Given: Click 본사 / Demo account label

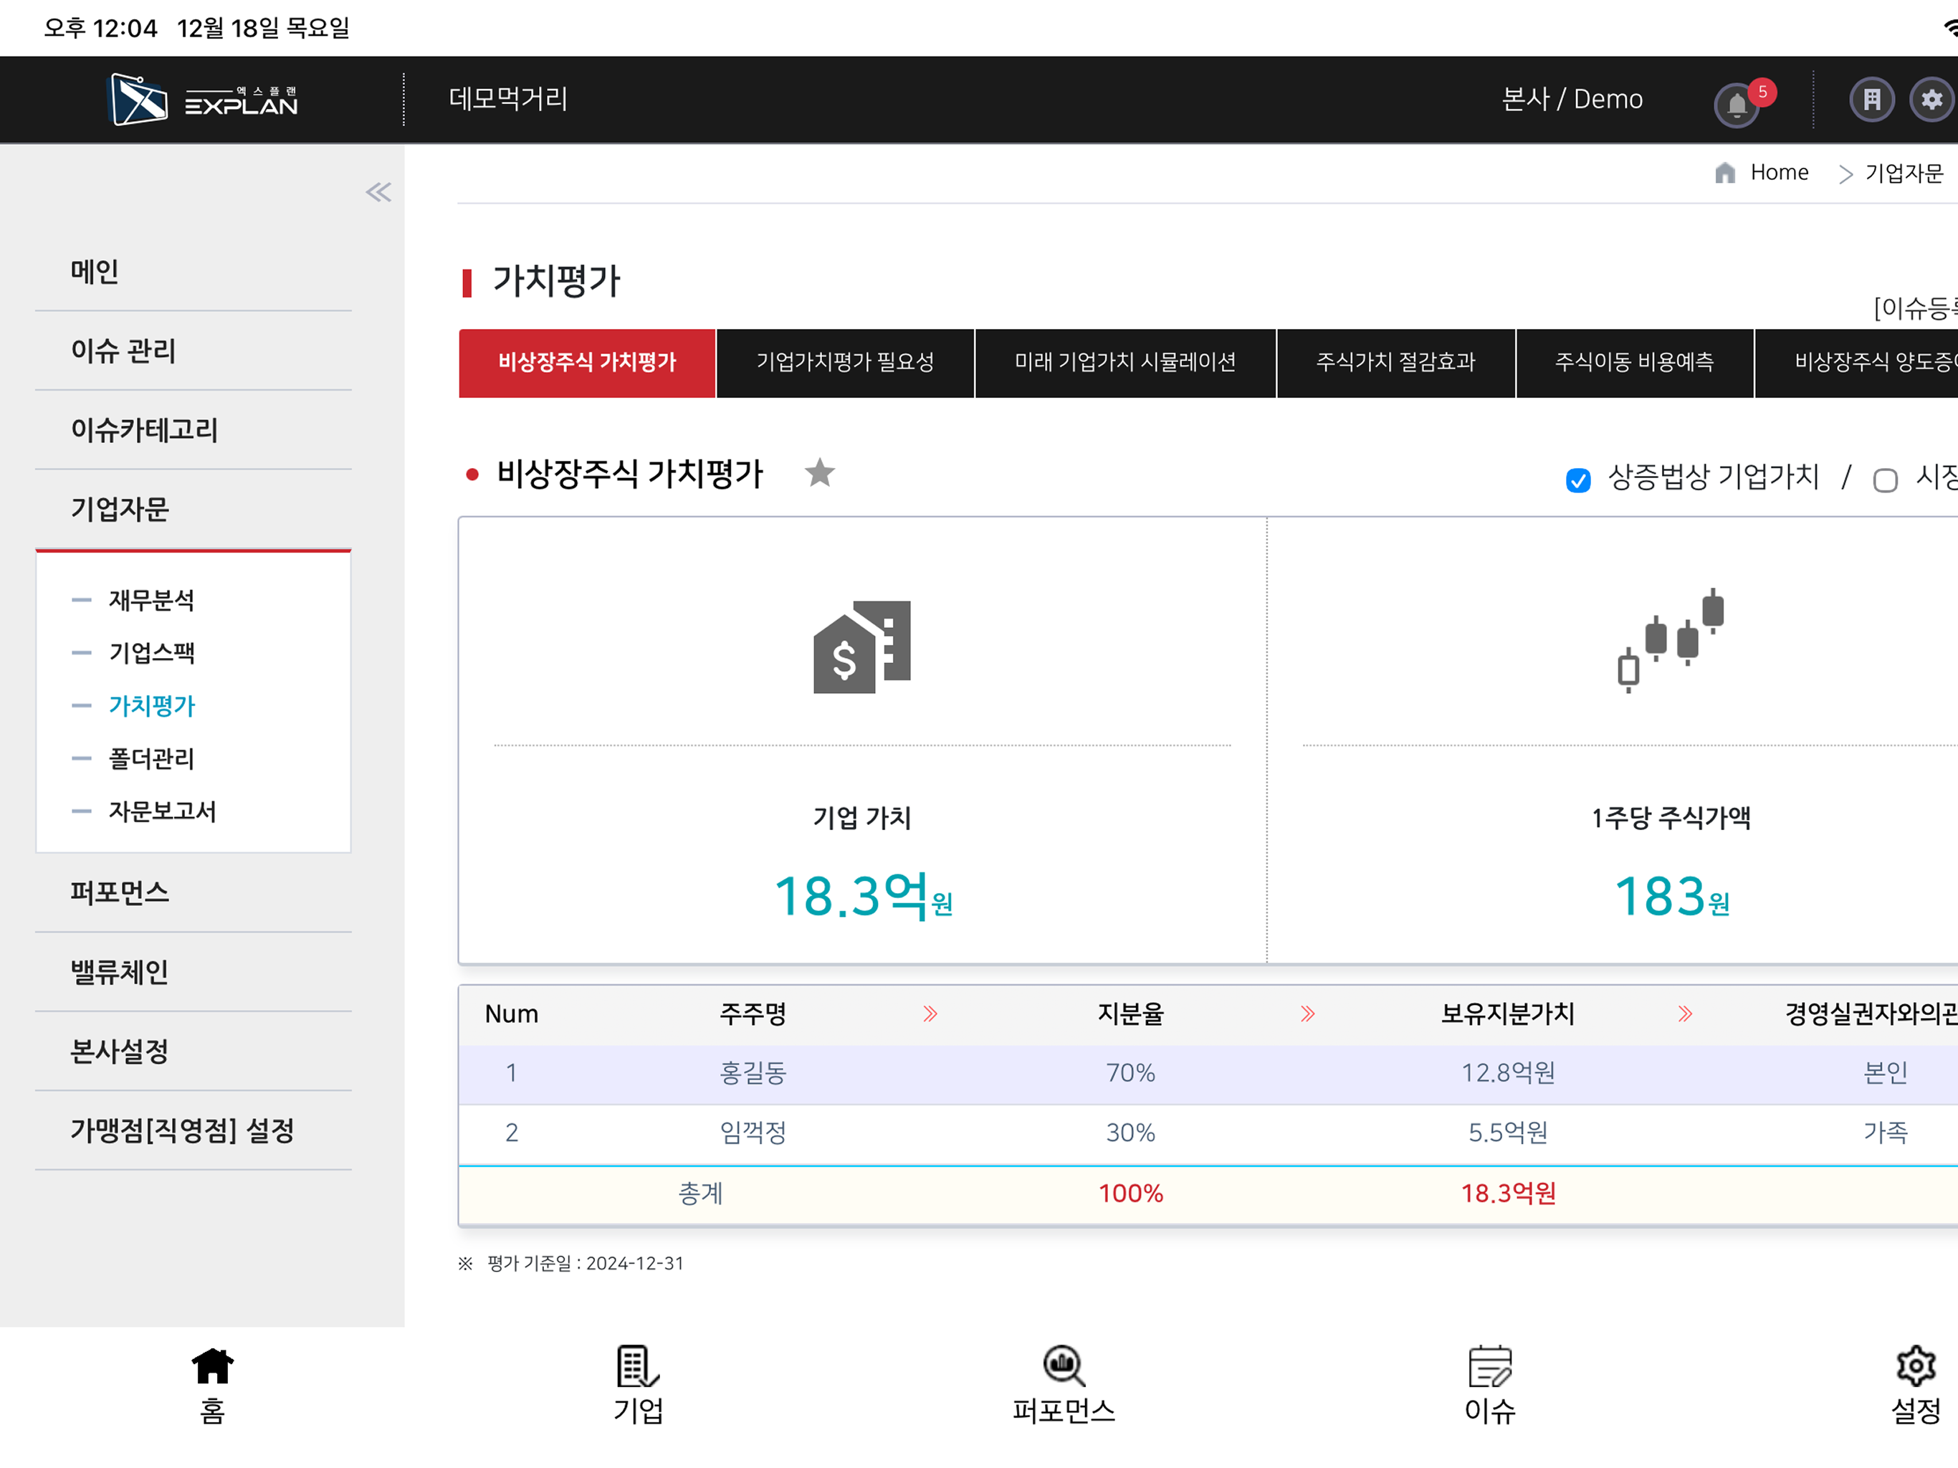Looking at the screenshot, I should coord(1572,99).
